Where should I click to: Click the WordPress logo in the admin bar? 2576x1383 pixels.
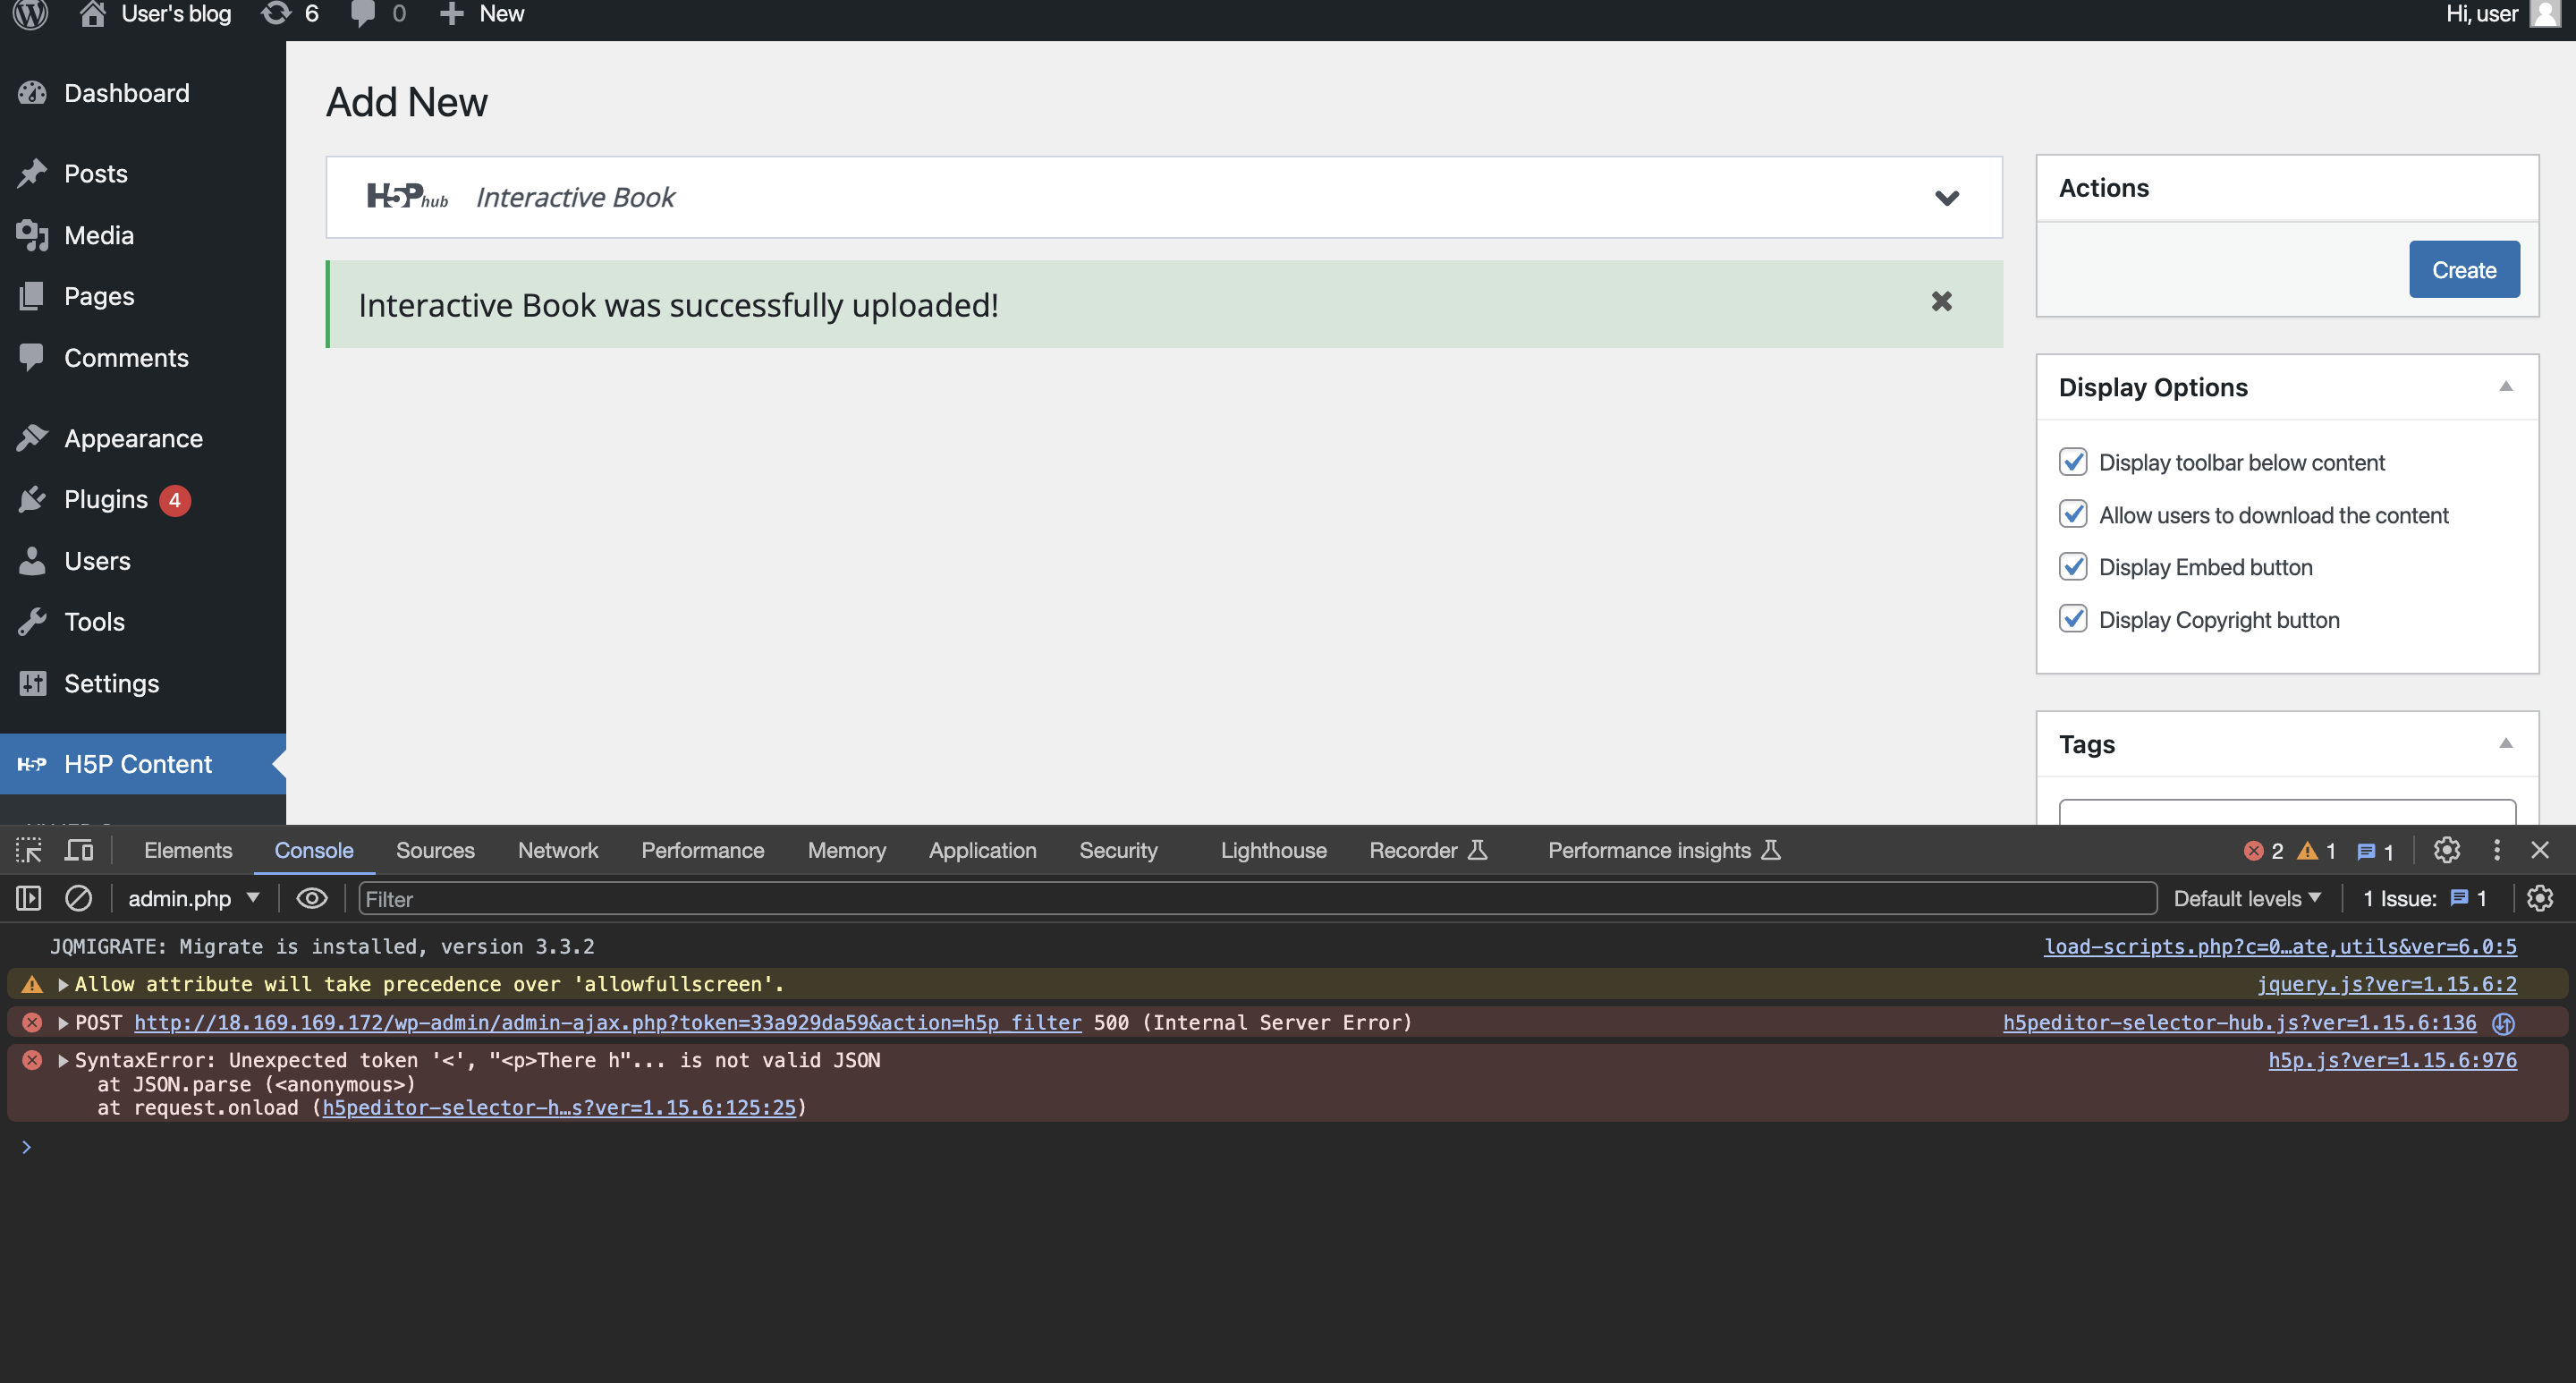tap(29, 13)
